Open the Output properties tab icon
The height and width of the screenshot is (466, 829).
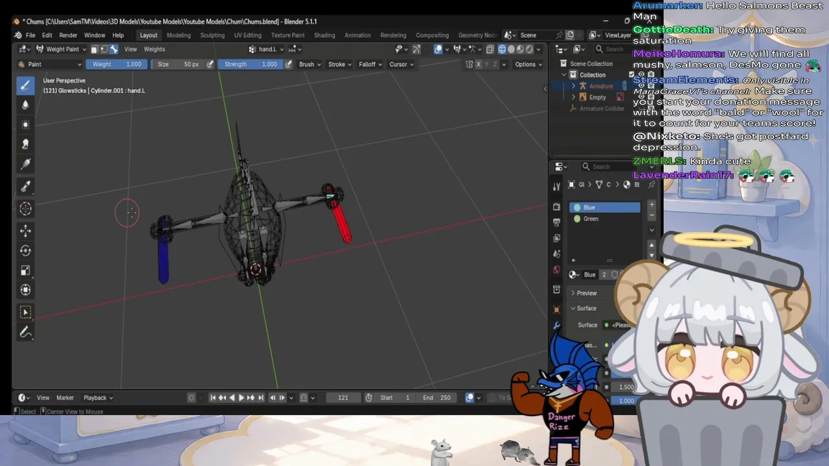tap(556, 222)
